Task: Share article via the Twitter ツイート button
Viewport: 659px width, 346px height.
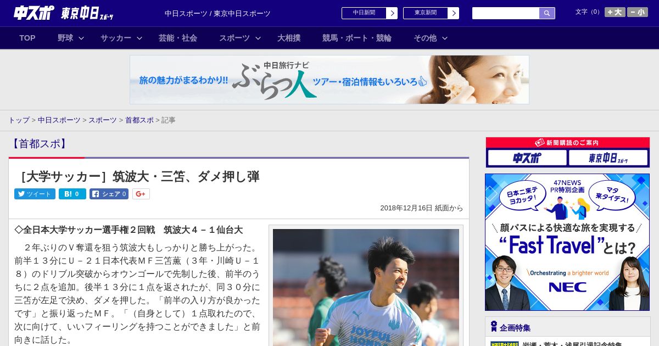Action: click(35, 194)
